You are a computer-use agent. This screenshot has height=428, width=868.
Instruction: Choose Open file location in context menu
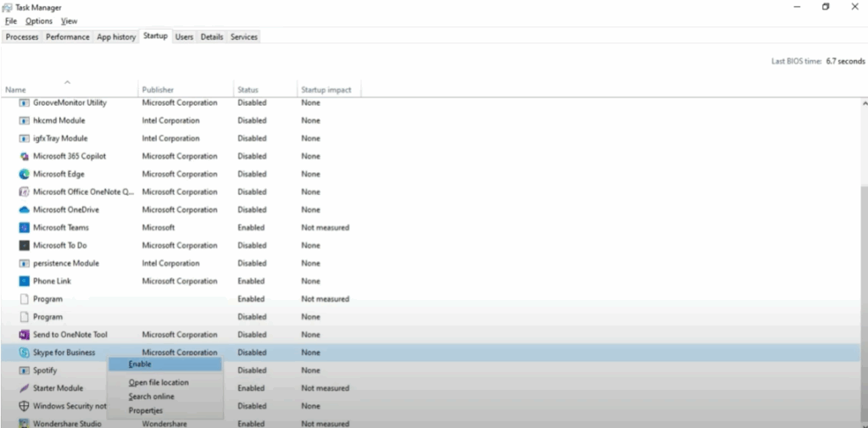coord(159,382)
